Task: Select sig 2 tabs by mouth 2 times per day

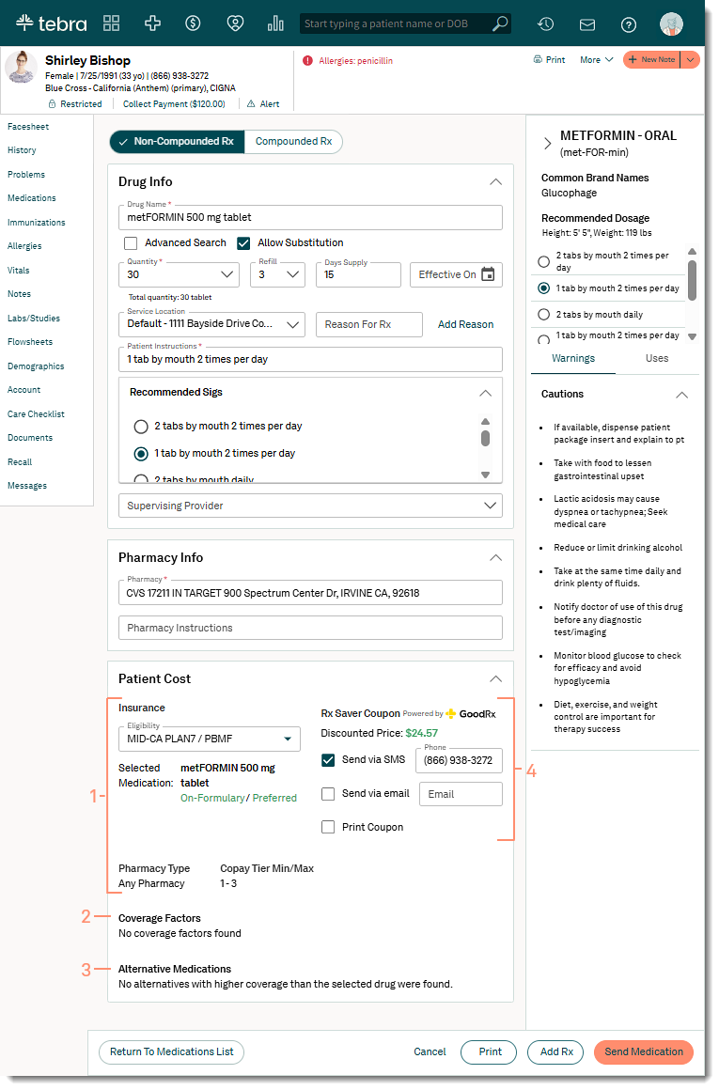Action: tap(141, 426)
